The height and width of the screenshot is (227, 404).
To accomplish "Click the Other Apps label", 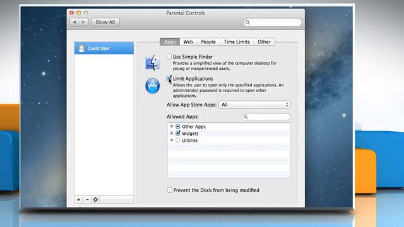I will [194, 126].
